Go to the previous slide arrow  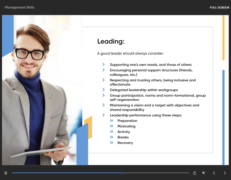coord(214,173)
